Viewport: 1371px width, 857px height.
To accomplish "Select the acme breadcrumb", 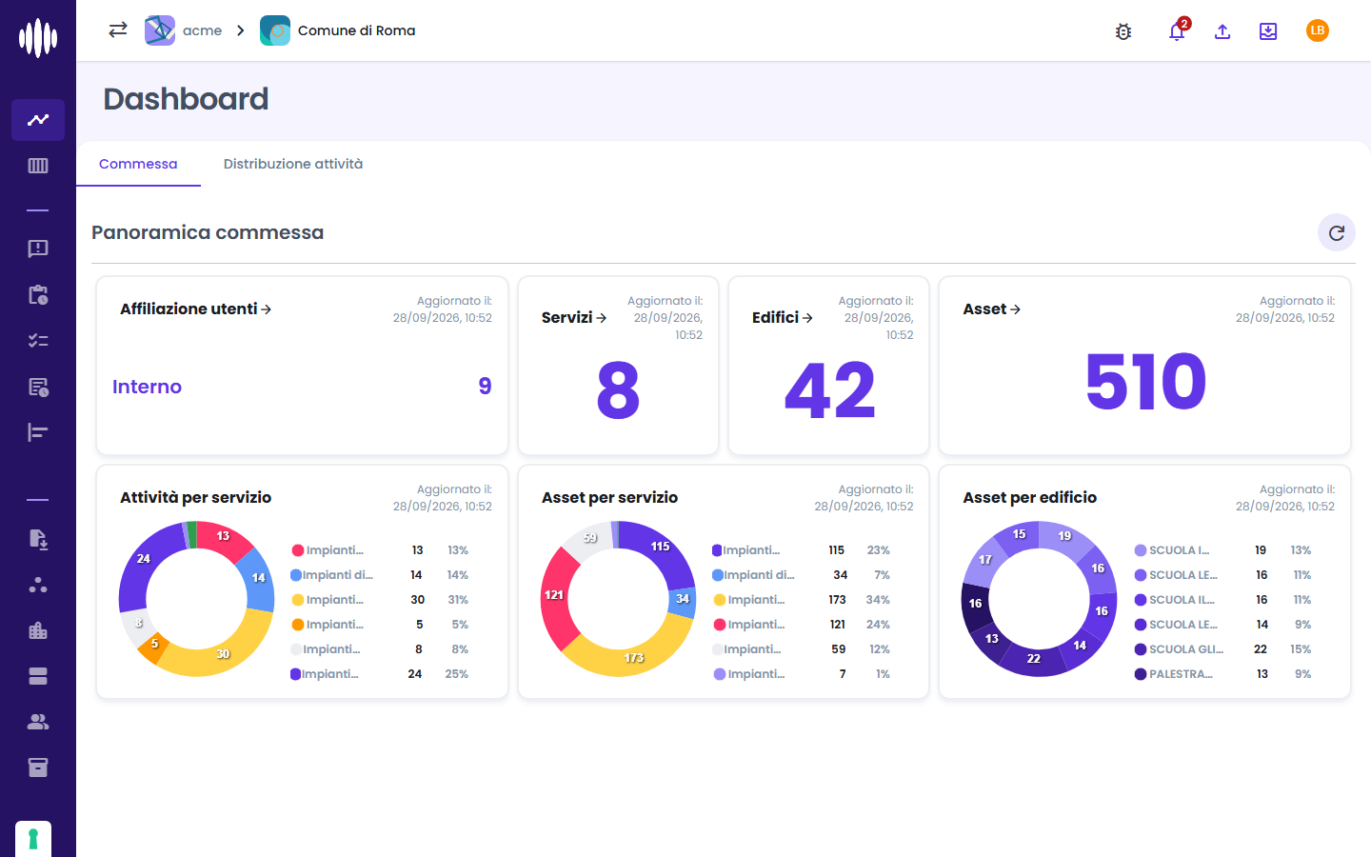I will [184, 30].
